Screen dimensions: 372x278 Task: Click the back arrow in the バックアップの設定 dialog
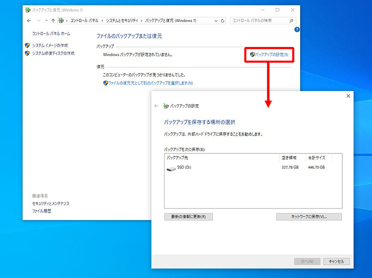pos(156,106)
